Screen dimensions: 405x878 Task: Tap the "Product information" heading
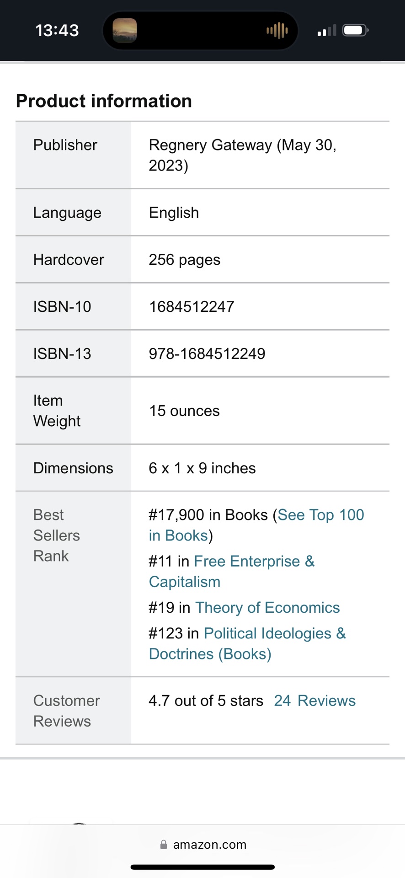click(104, 101)
